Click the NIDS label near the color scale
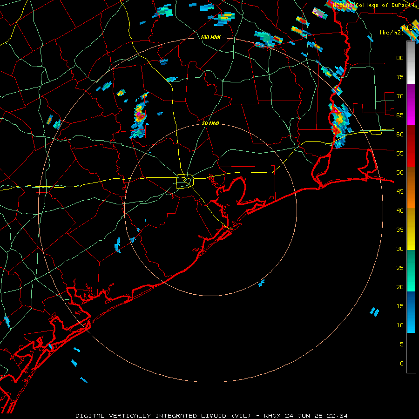Viewport: 419px width, 419px height. tap(409, 28)
